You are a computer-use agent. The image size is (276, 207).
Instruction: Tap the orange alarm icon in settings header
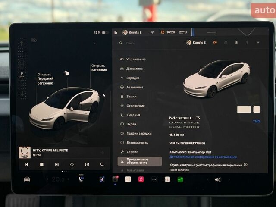pos(215,42)
